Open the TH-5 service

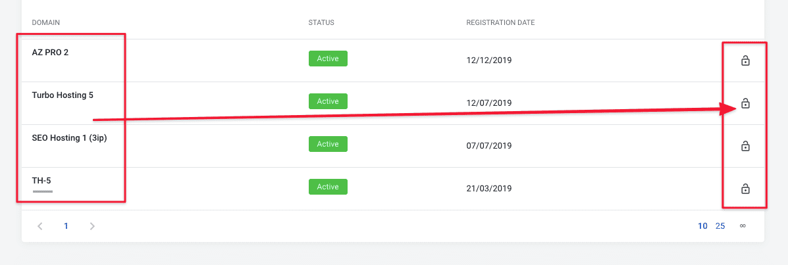tap(41, 181)
